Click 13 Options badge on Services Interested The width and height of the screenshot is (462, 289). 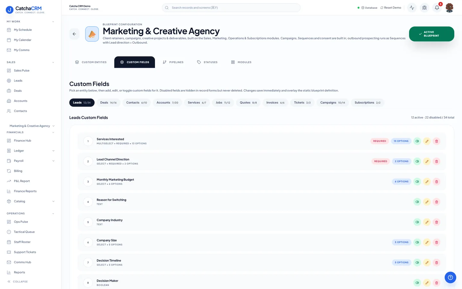[x=401, y=141]
